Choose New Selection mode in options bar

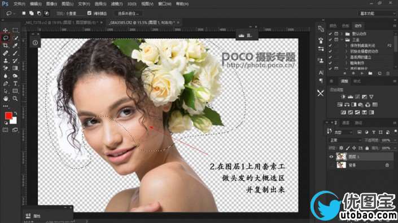(24, 13)
